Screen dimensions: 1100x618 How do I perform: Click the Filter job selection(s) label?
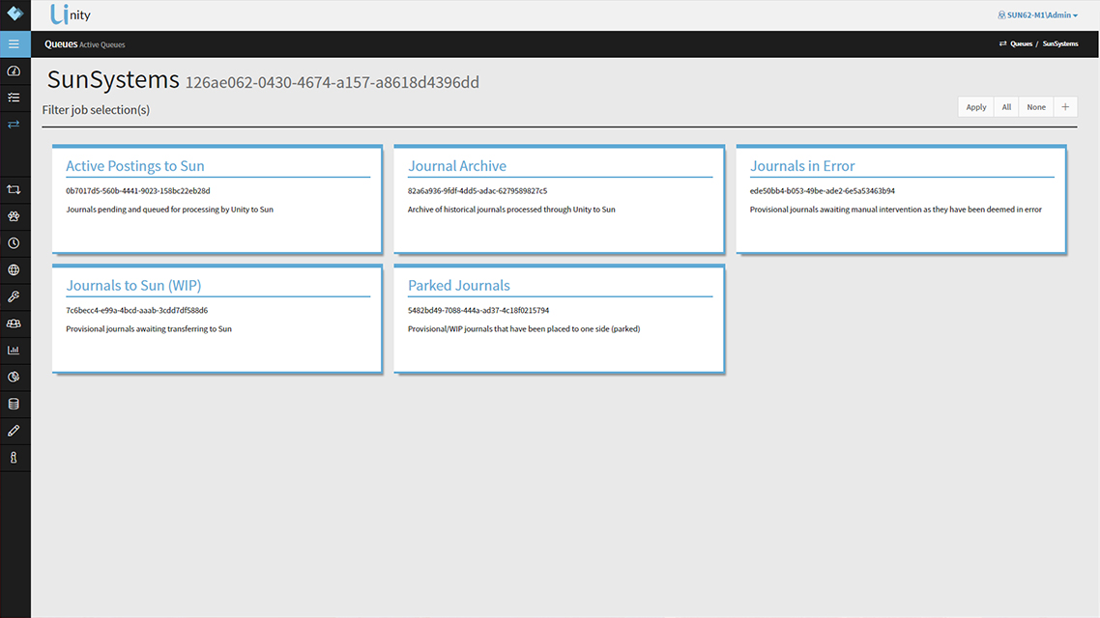(96, 110)
